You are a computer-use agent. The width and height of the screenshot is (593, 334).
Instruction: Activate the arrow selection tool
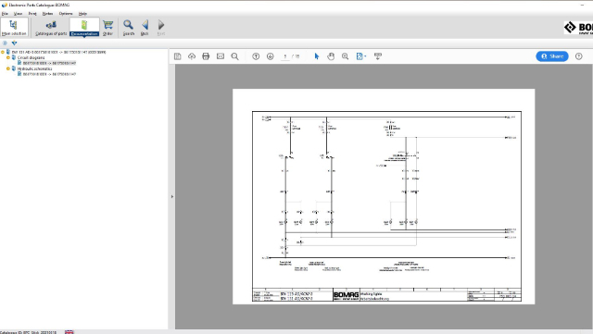coord(317,56)
